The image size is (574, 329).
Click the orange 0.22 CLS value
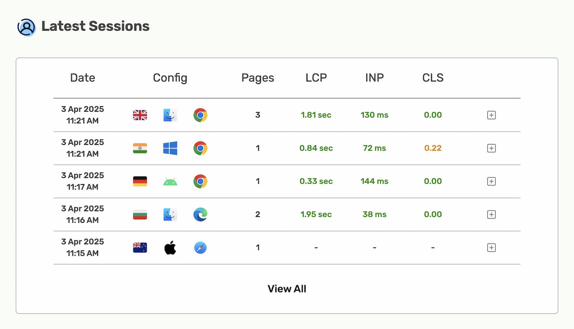point(433,148)
